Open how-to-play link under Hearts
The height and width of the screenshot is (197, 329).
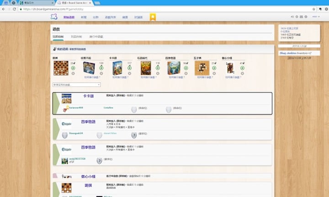tap(233, 77)
